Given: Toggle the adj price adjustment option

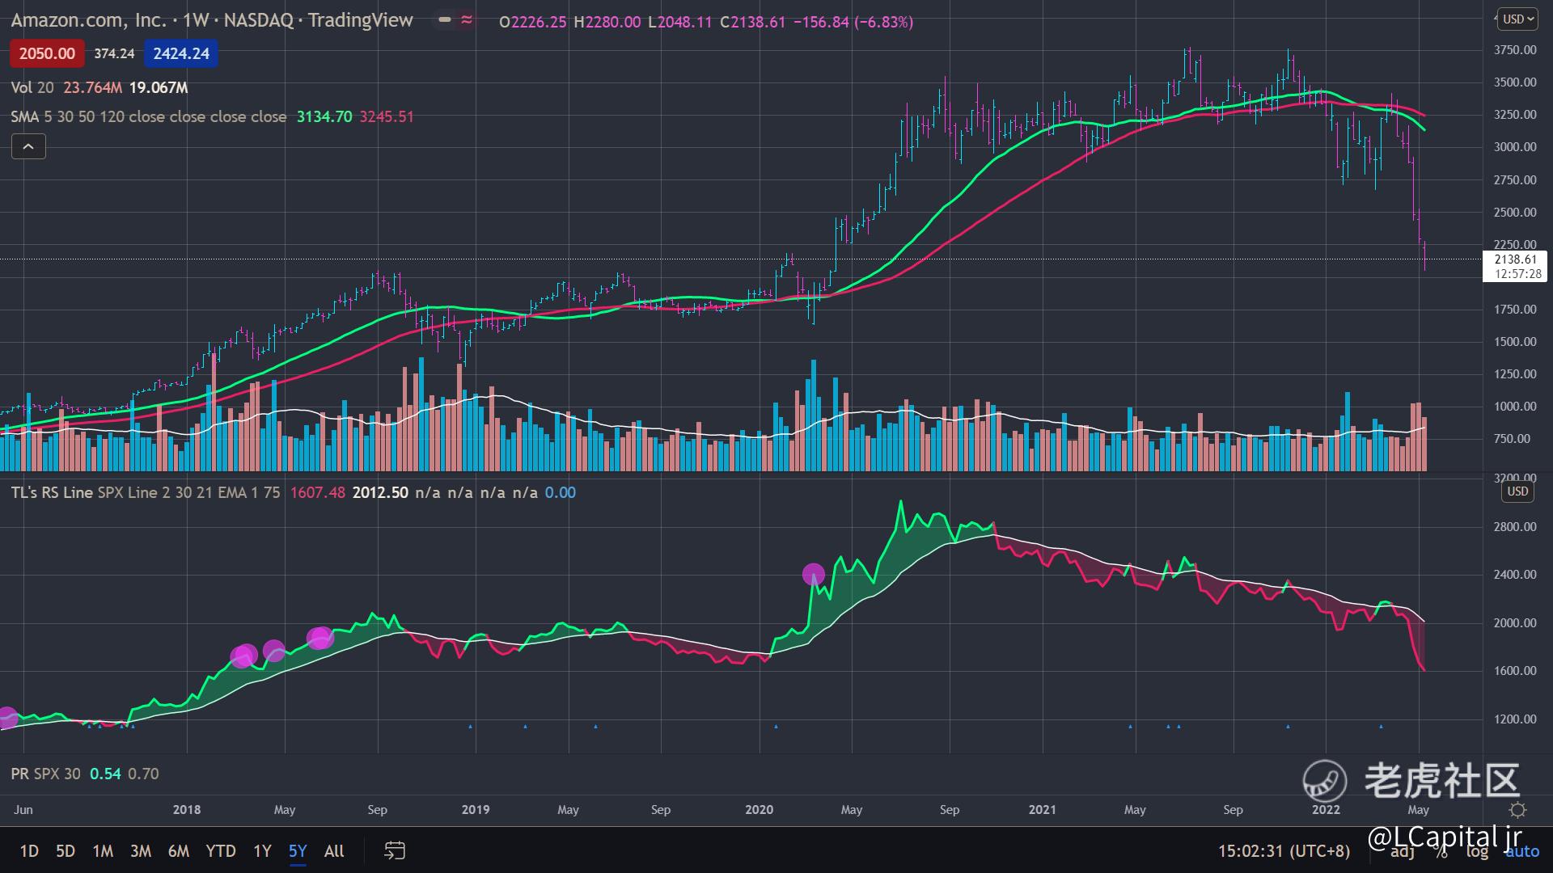Looking at the screenshot, I should 1403,851.
